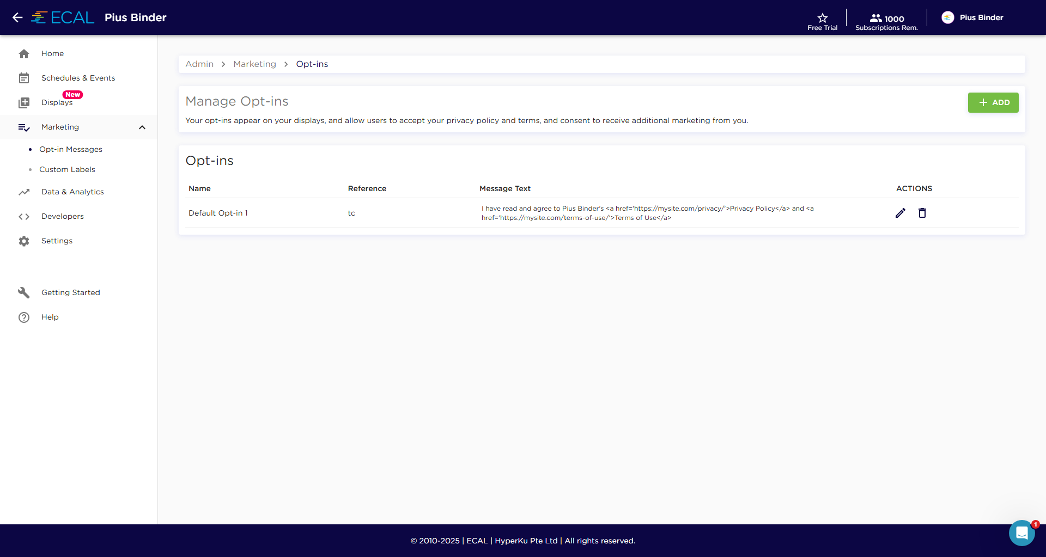This screenshot has height=557, width=1046.
Task: Click the back arrow in header
Action: coord(17,17)
